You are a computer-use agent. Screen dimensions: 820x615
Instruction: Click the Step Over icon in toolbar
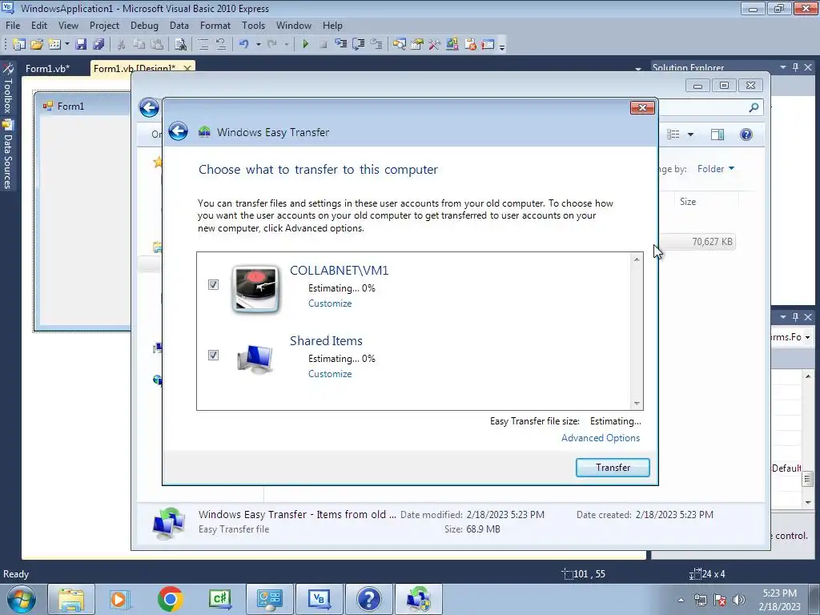pyautogui.click(x=359, y=45)
